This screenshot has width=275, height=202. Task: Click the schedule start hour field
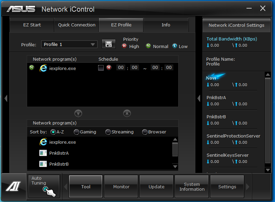pos(121,68)
